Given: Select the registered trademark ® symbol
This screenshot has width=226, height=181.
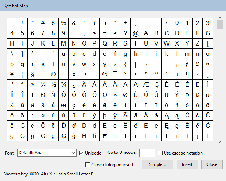Looking at the screenshot, I should pos(105,74).
